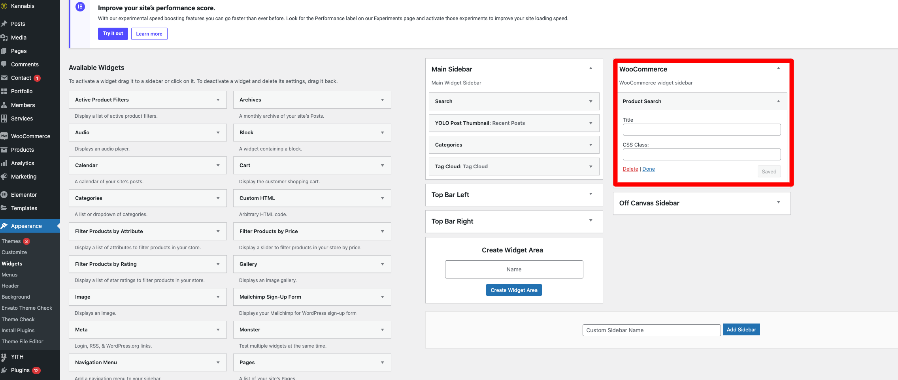
Task: Open the Themes submenu item
Action: click(x=11, y=241)
